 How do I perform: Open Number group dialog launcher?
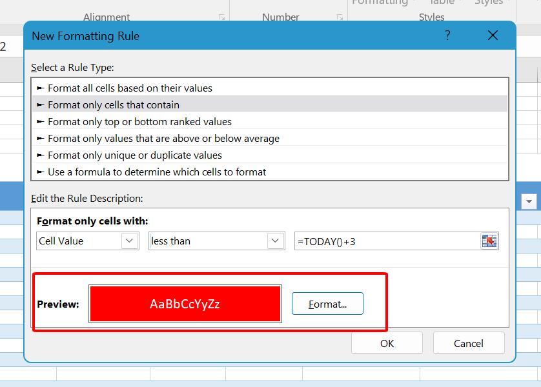(340, 17)
